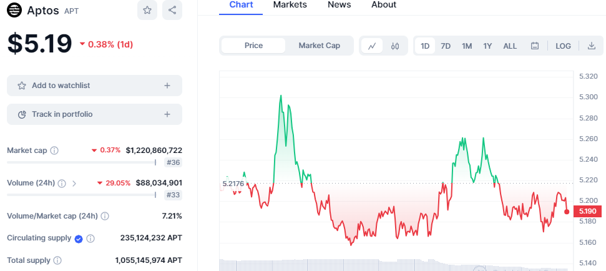Click the 235,124,232 APT circulating supply value

151,238
